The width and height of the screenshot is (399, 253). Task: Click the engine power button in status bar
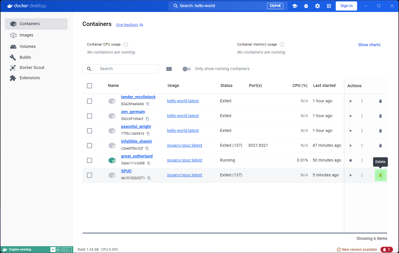pyautogui.click(x=64, y=250)
